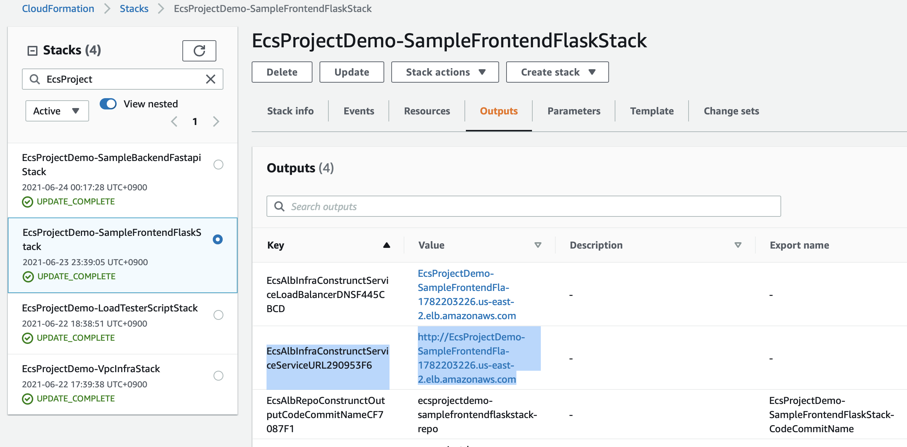Sort outputs by Description column arrow
Screen dimensions: 907x447
click(x=738, y=245)
